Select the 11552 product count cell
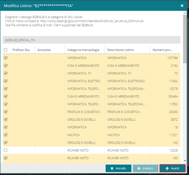Image resolution: width=189 pixels, height=175 pixels. pos(165,104)
